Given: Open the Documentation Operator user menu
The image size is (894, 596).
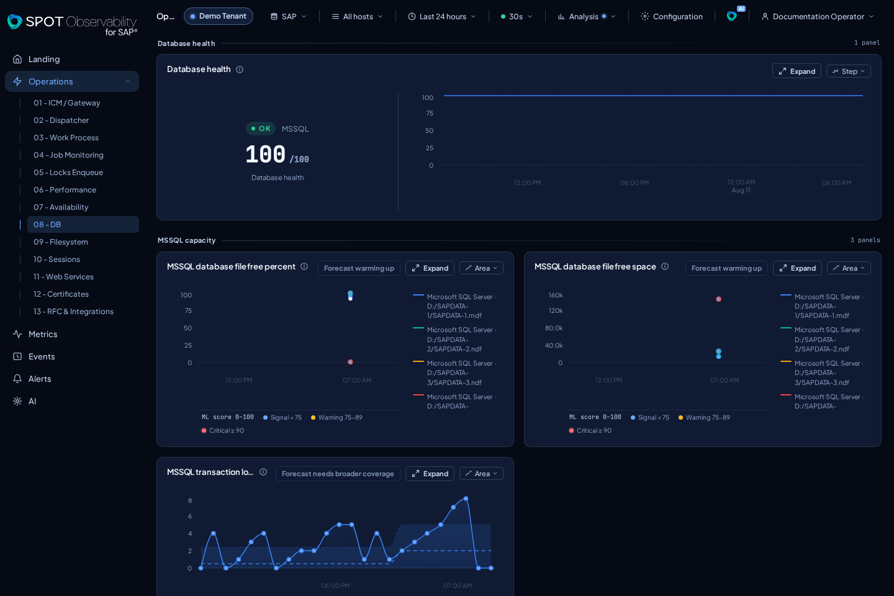Looking at the screenshot, I should coord(818,16).
